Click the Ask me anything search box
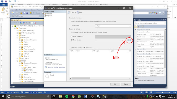The width and height of the screenshot is (177, 99). (28, 97)
